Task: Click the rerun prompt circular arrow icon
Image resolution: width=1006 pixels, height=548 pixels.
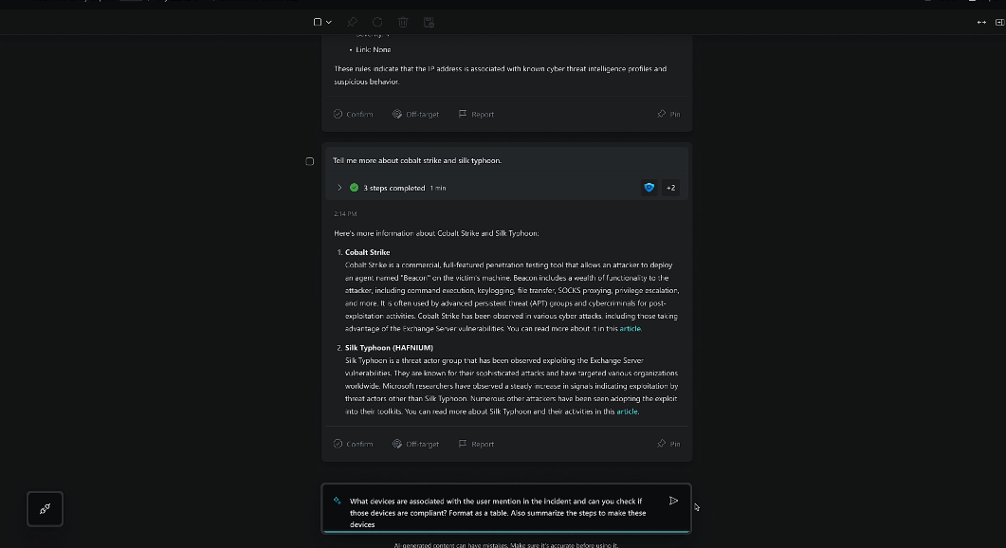Action: pyautogui.click(x=377, y=22)
